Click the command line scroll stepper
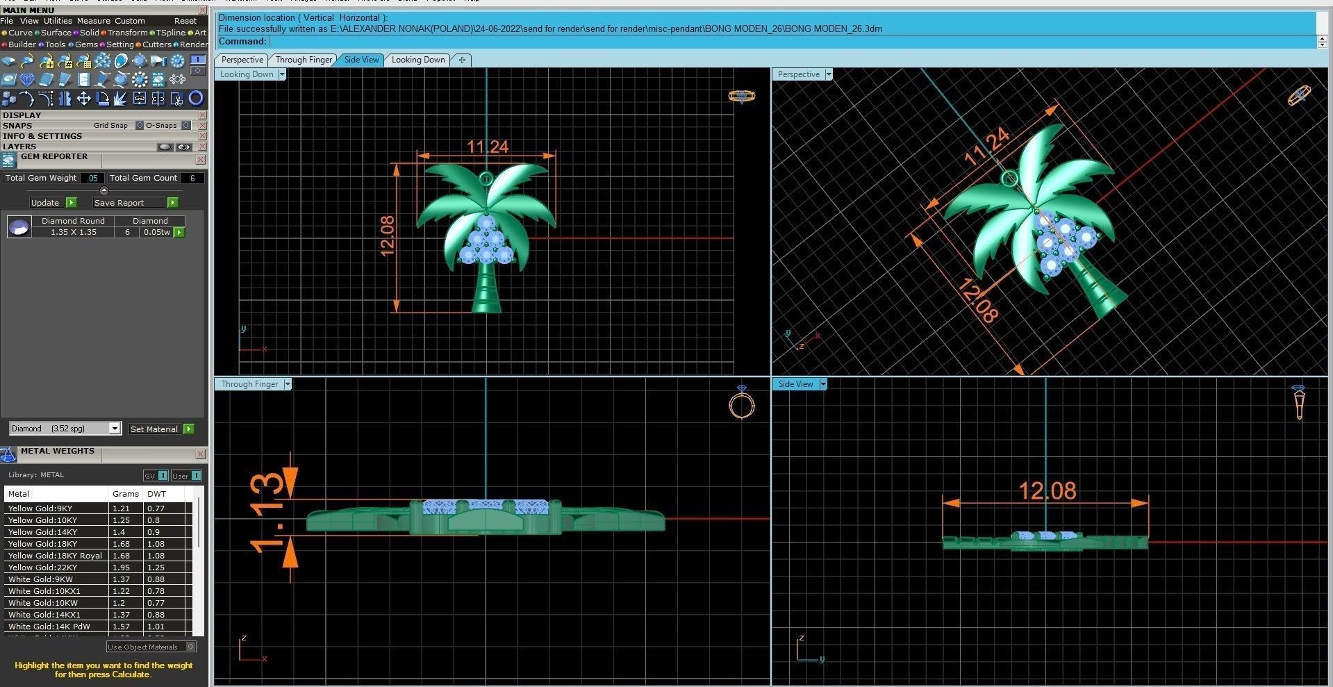This screenshot has height=687, width=1333. pyautogui.click(x=1322, y=42)
